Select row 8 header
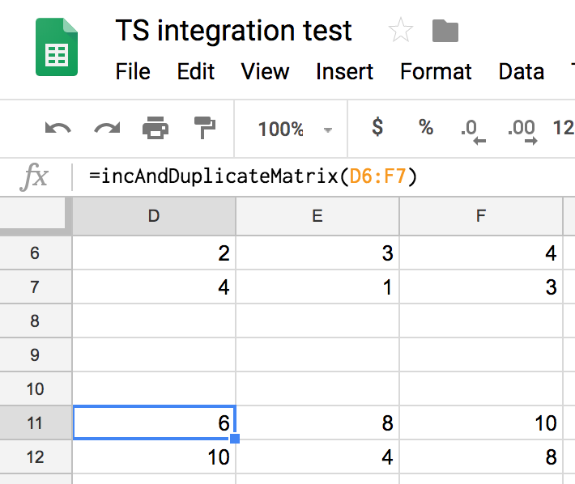 click(x=35, y=321)
